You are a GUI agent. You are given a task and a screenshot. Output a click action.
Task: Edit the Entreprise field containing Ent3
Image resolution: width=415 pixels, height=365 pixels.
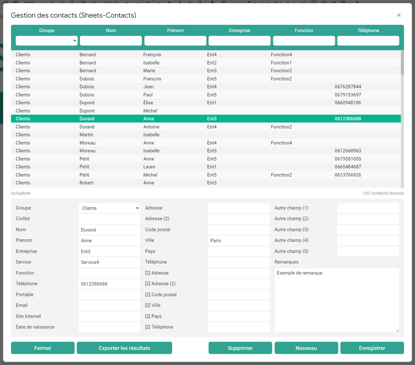[110, 251]
